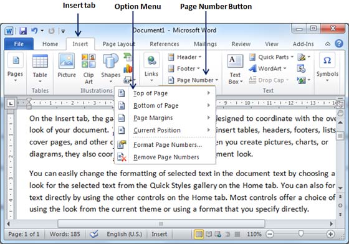Click the Next Page double-arrow button
349x244 pixels.
point(340,214)
